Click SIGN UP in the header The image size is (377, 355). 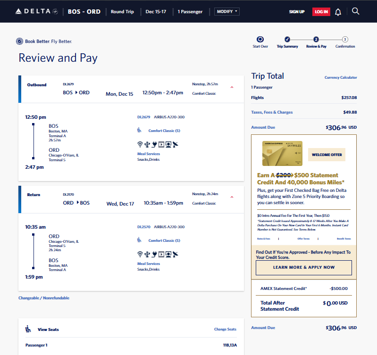click(297, 12)
